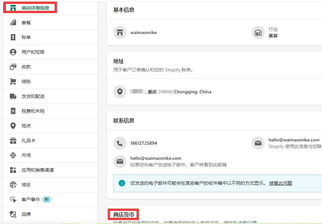The image size is (322, 224).
Task: Click the 礼品卡 gift icon
Action: click(13, 140)
